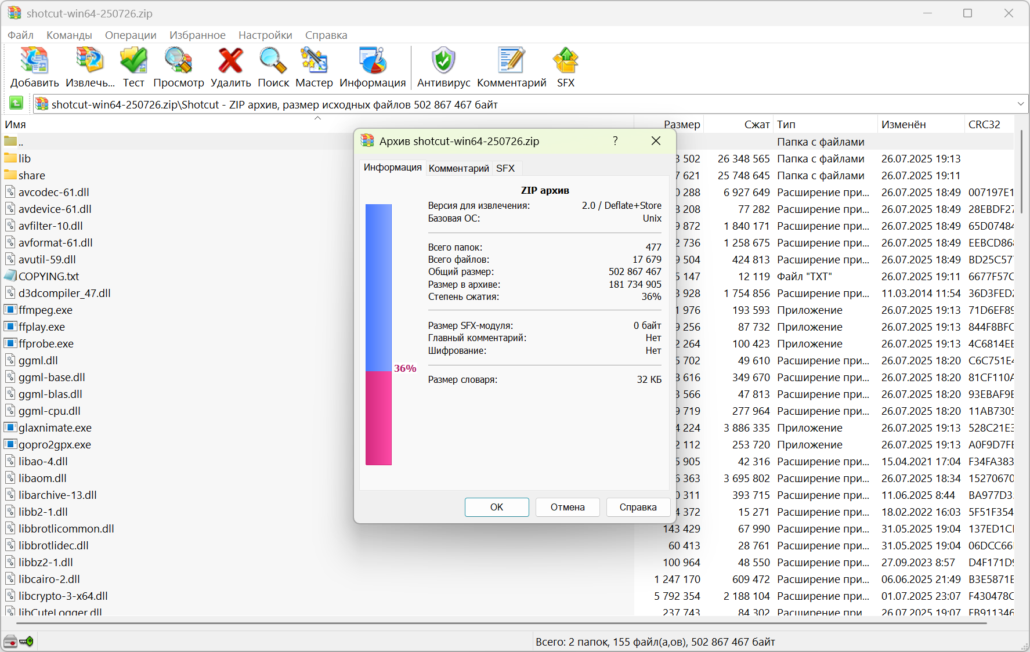Launch the Мастер wizard icon
The image size is (1030, 652).
click(x=314, y=61)
